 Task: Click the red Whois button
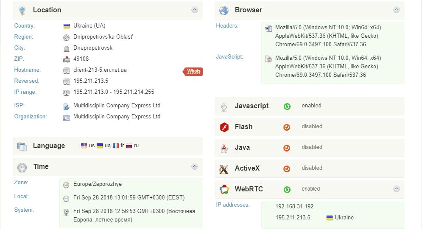tap(193, 71)
